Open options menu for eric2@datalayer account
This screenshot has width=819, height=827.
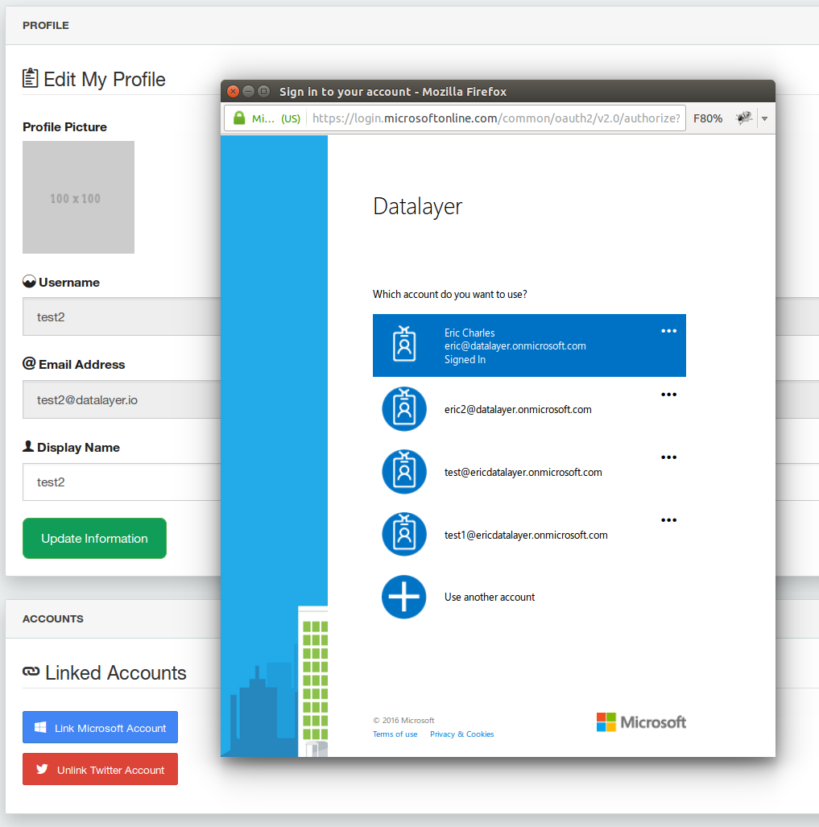pos(668,395)
